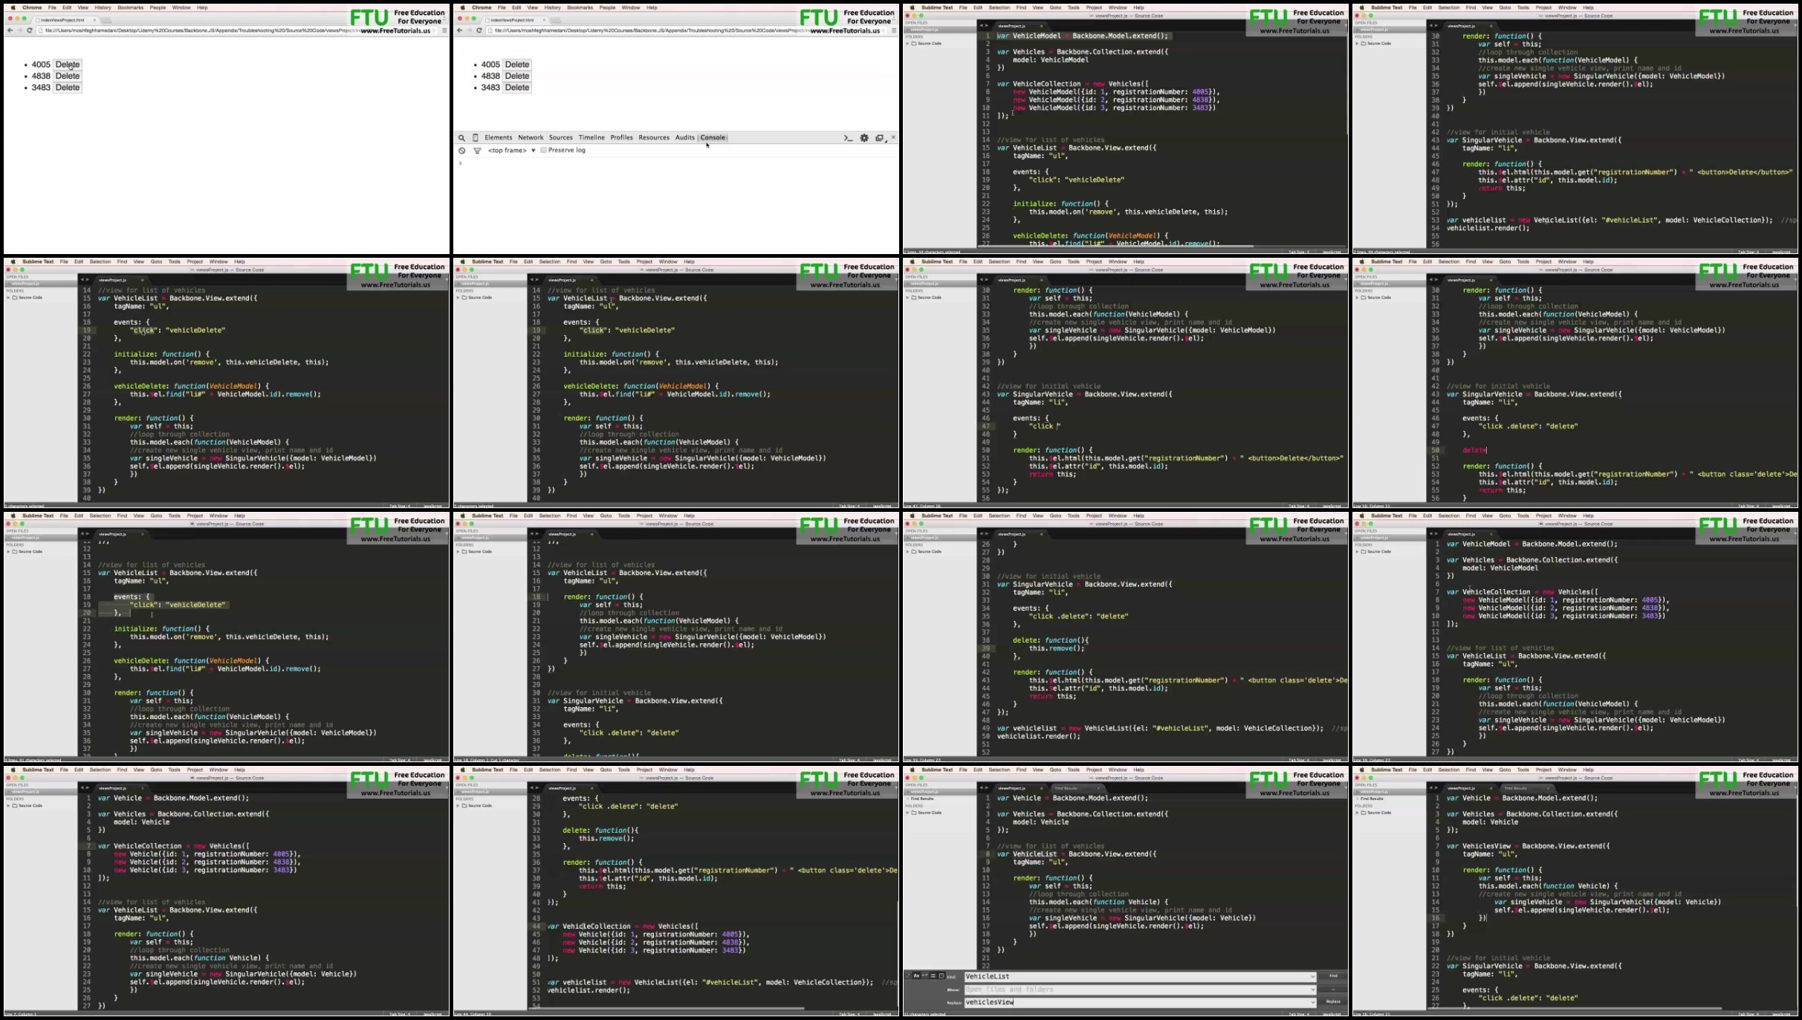Toggle regular expression option in Sublime find panel

909,975
